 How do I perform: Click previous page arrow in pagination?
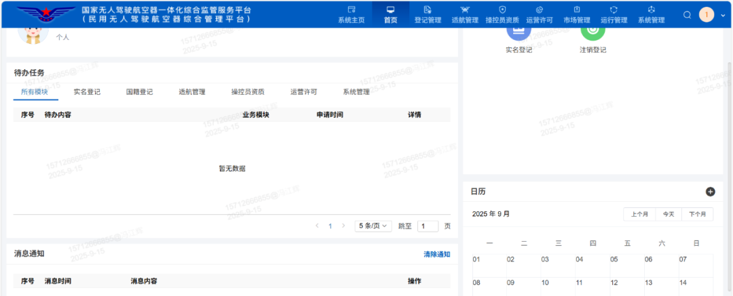[317, 226]
